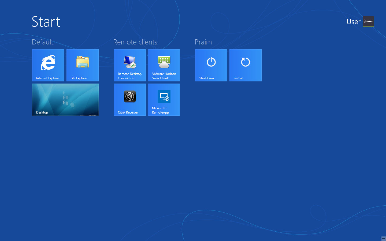The width and height of the screenshot is (386, 241).
Task: Select the Praim group heading
Action: pyautogui.click(x=203, y=42)
